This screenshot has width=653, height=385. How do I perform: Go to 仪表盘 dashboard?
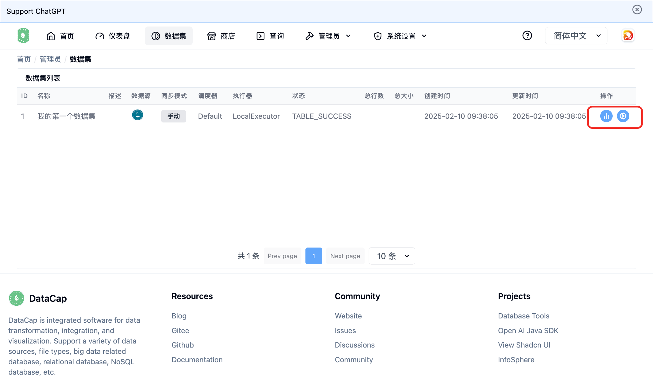(113, 36)
